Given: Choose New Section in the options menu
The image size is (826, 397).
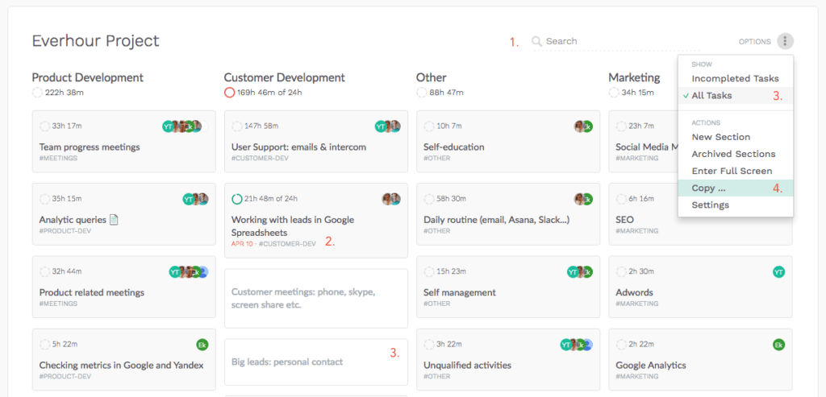Looking at the screenshot, I should pos(720,137).
